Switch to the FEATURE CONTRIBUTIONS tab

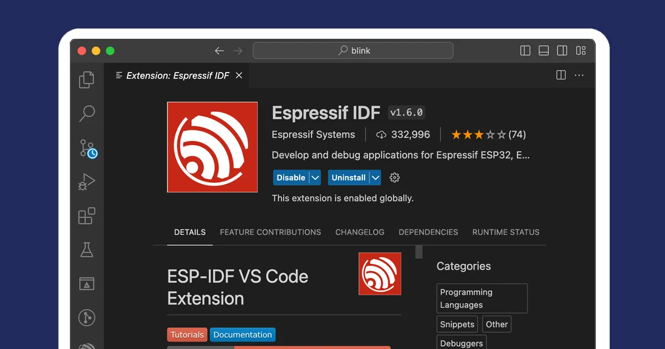click(270, 232)
